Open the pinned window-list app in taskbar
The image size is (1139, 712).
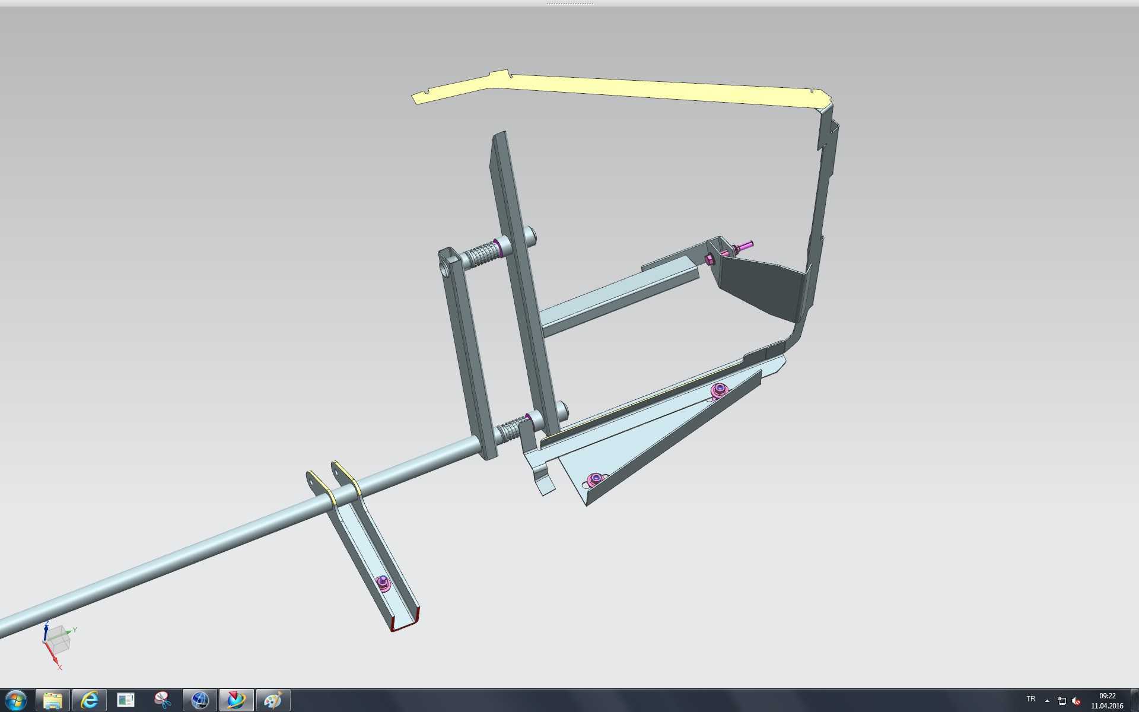(x=126, y=701)
